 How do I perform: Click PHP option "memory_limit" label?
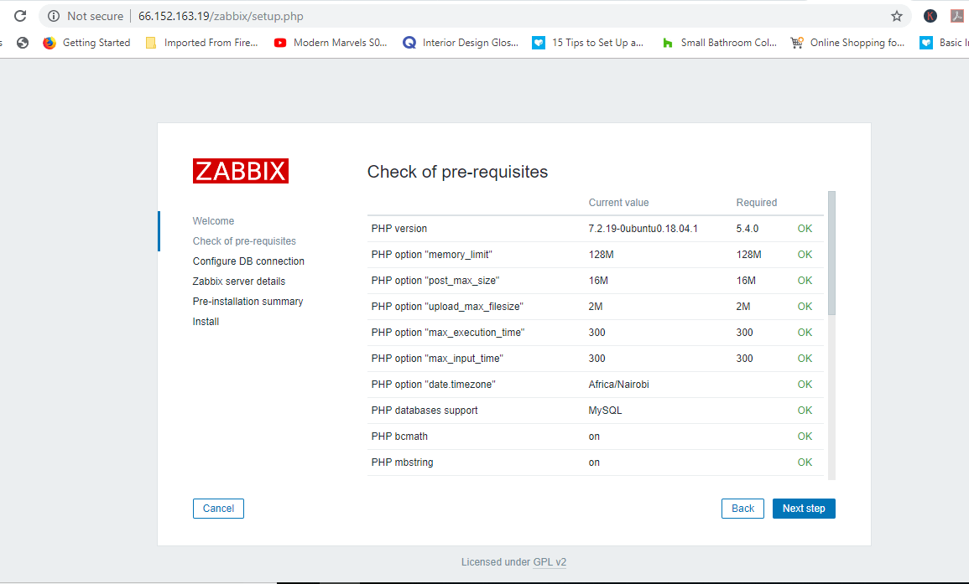point(431,255)
